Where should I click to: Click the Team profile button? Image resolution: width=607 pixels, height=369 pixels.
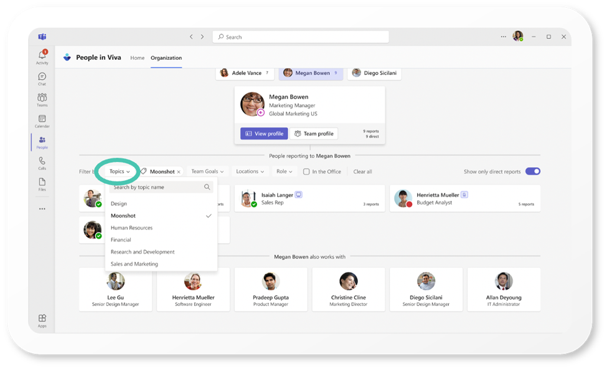click(x=313, y=133)
